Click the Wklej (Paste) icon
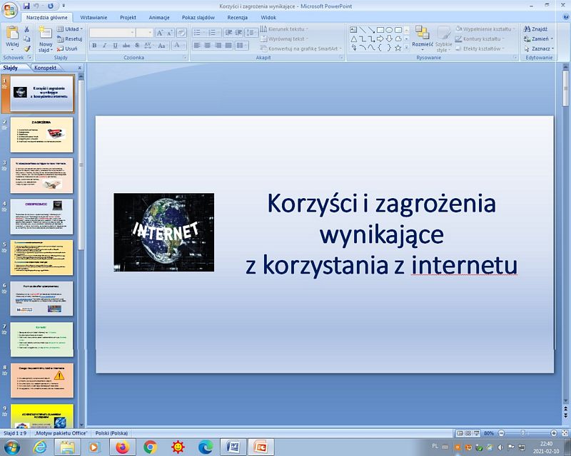Screen dimensions: 571x456 [12, 33]
